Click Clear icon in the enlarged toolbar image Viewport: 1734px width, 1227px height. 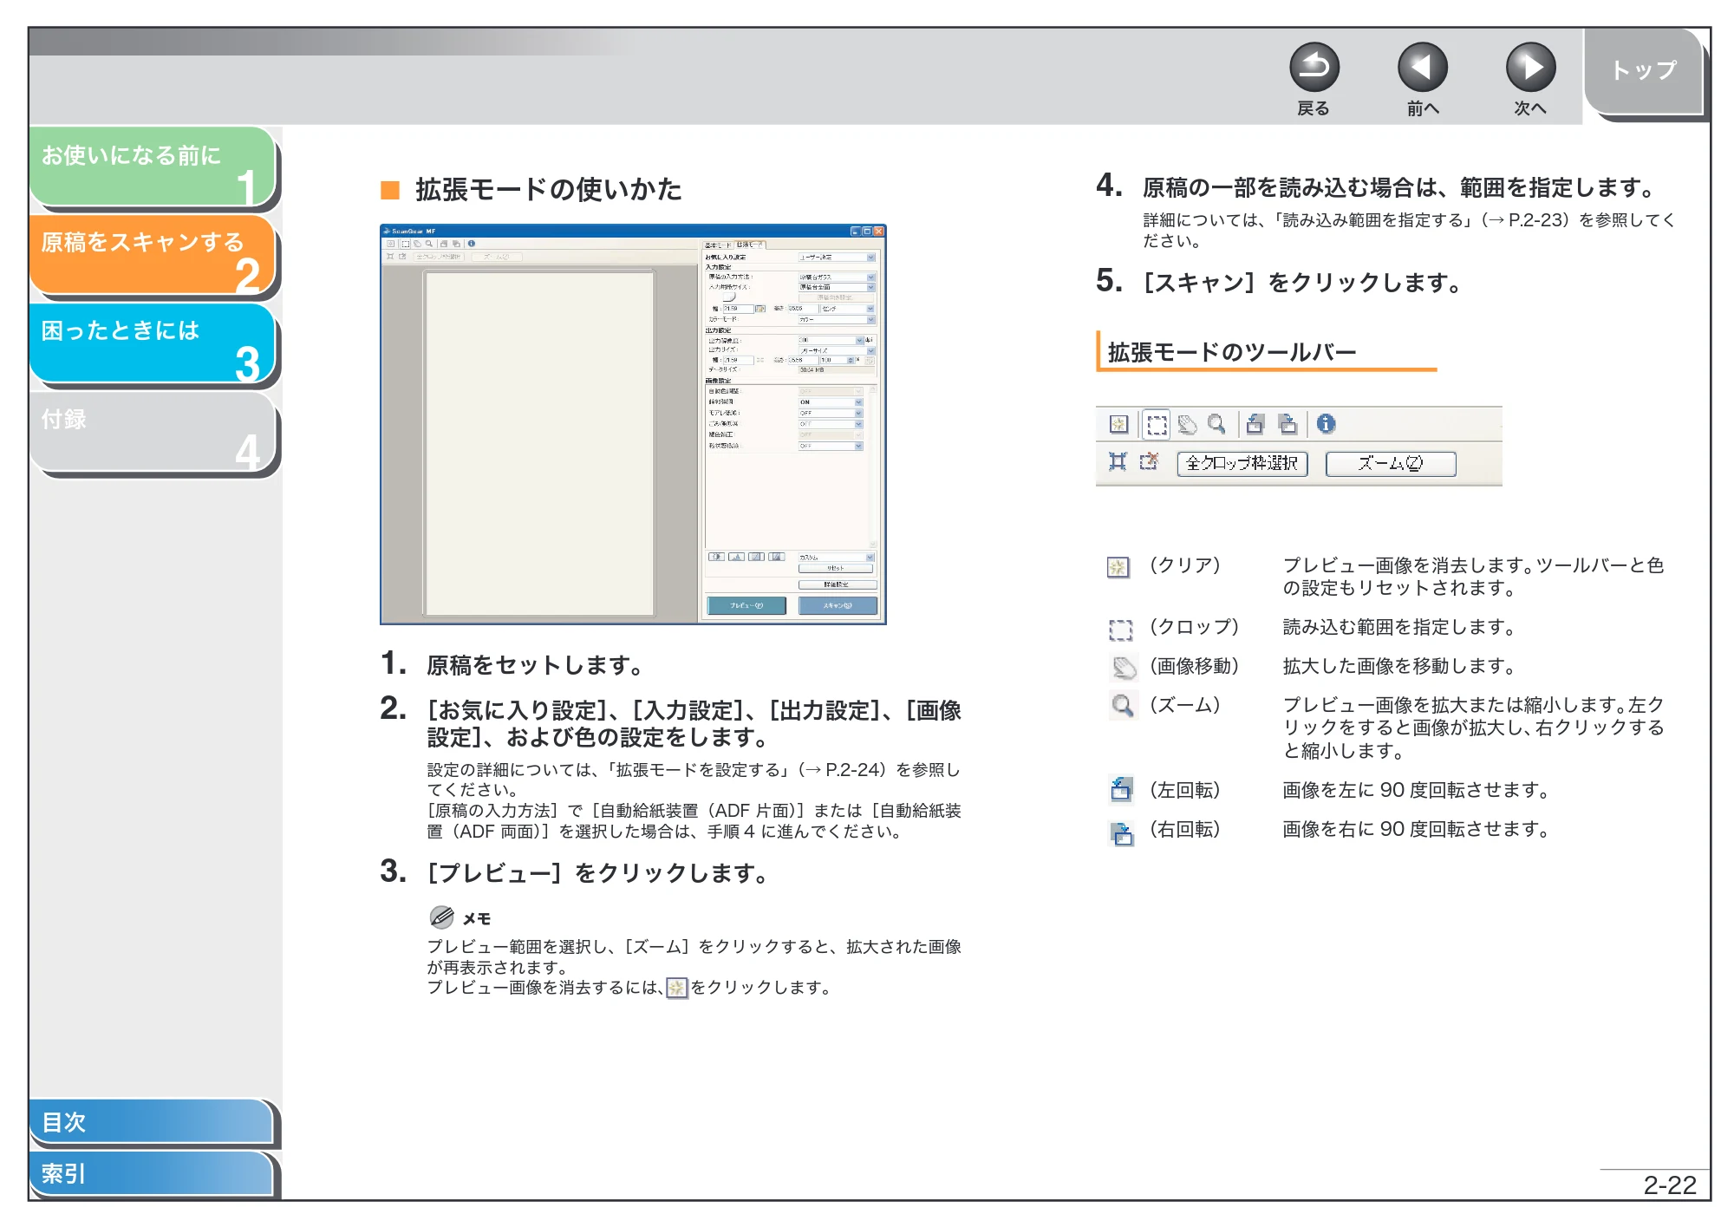tap(1118, 424)
